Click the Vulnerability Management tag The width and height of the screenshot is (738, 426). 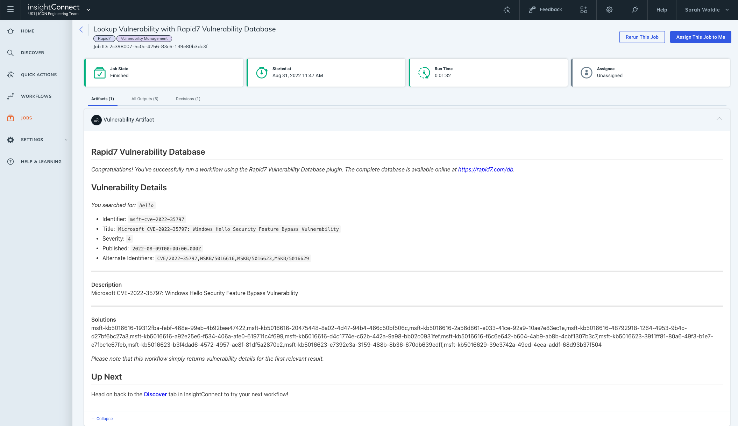[x=144, y=38]
